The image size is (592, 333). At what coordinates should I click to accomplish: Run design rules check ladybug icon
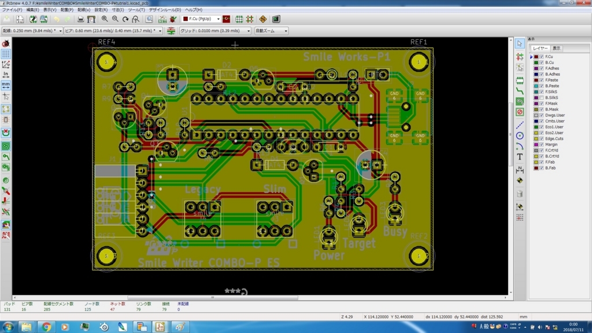pyautogui.click(x=173, y=19)
